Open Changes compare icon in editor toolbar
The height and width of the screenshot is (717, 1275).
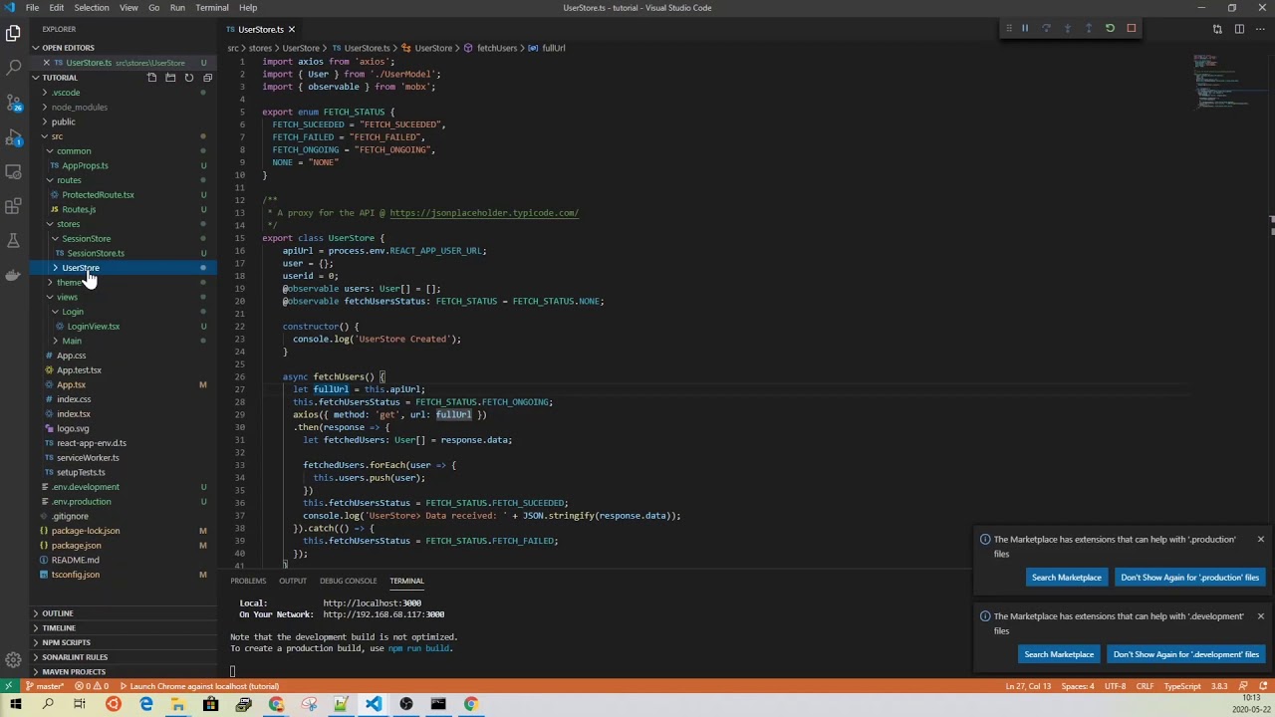(1217, 29)
